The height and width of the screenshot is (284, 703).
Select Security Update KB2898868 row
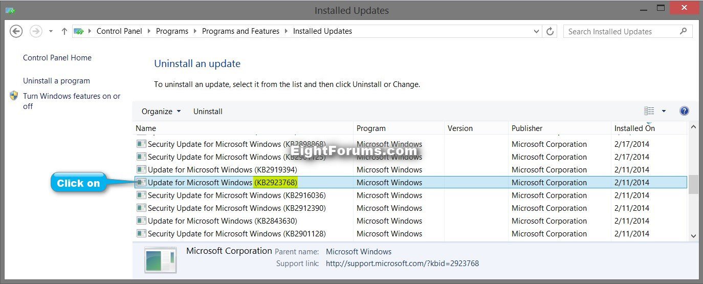click(411, 144)
